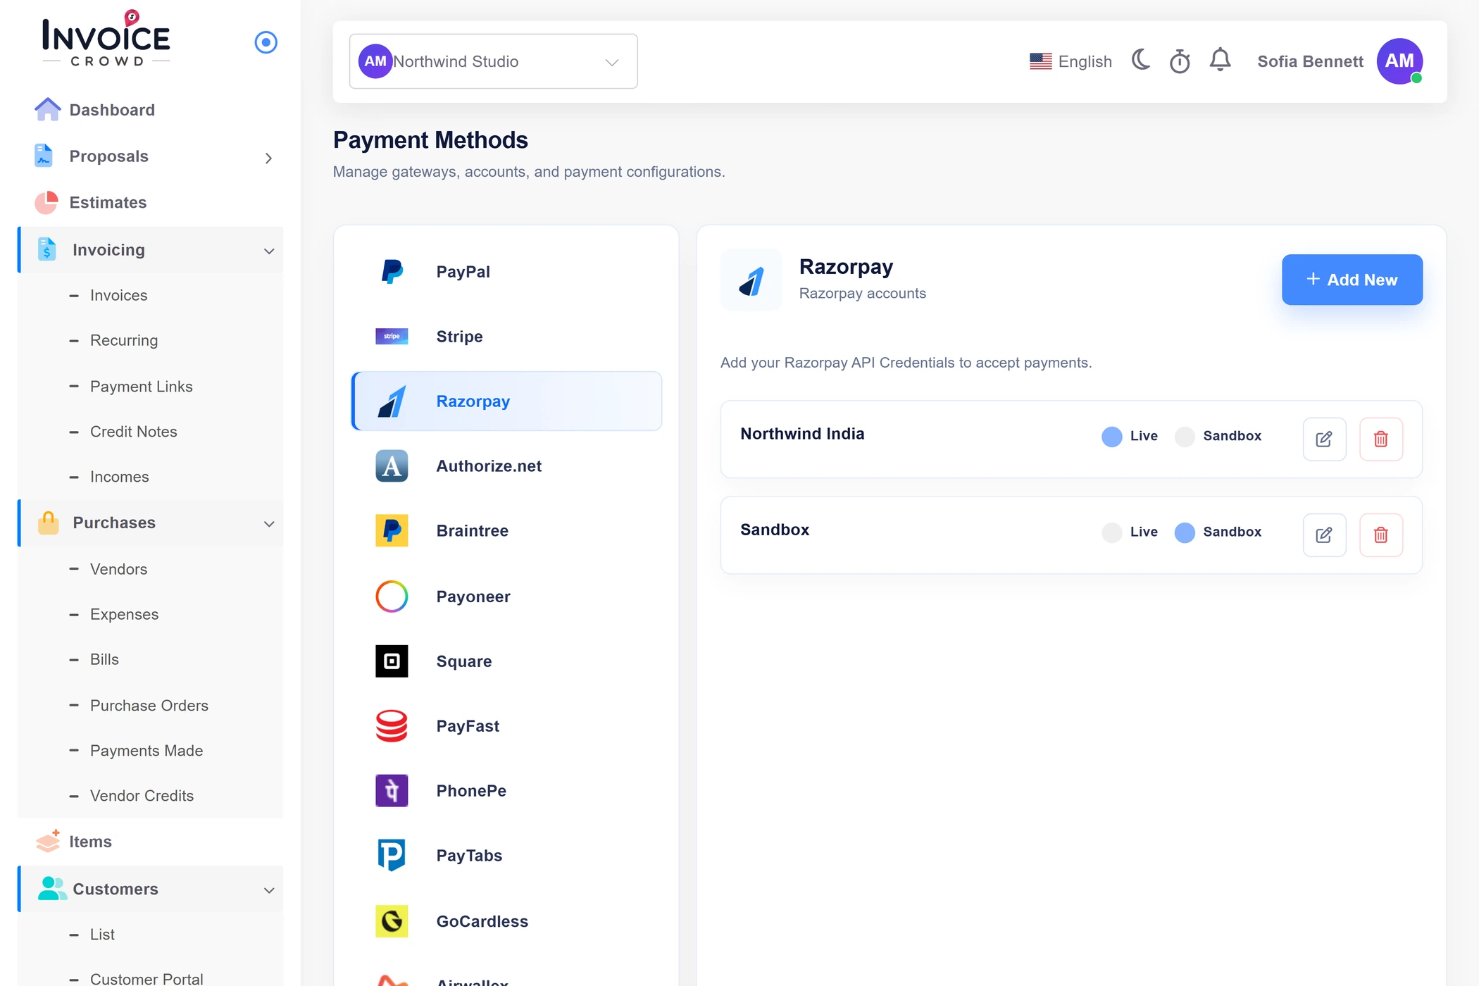Click the Add New button
The image size is (1479, 986).
pyautogui.click(x=1352, y=280)
